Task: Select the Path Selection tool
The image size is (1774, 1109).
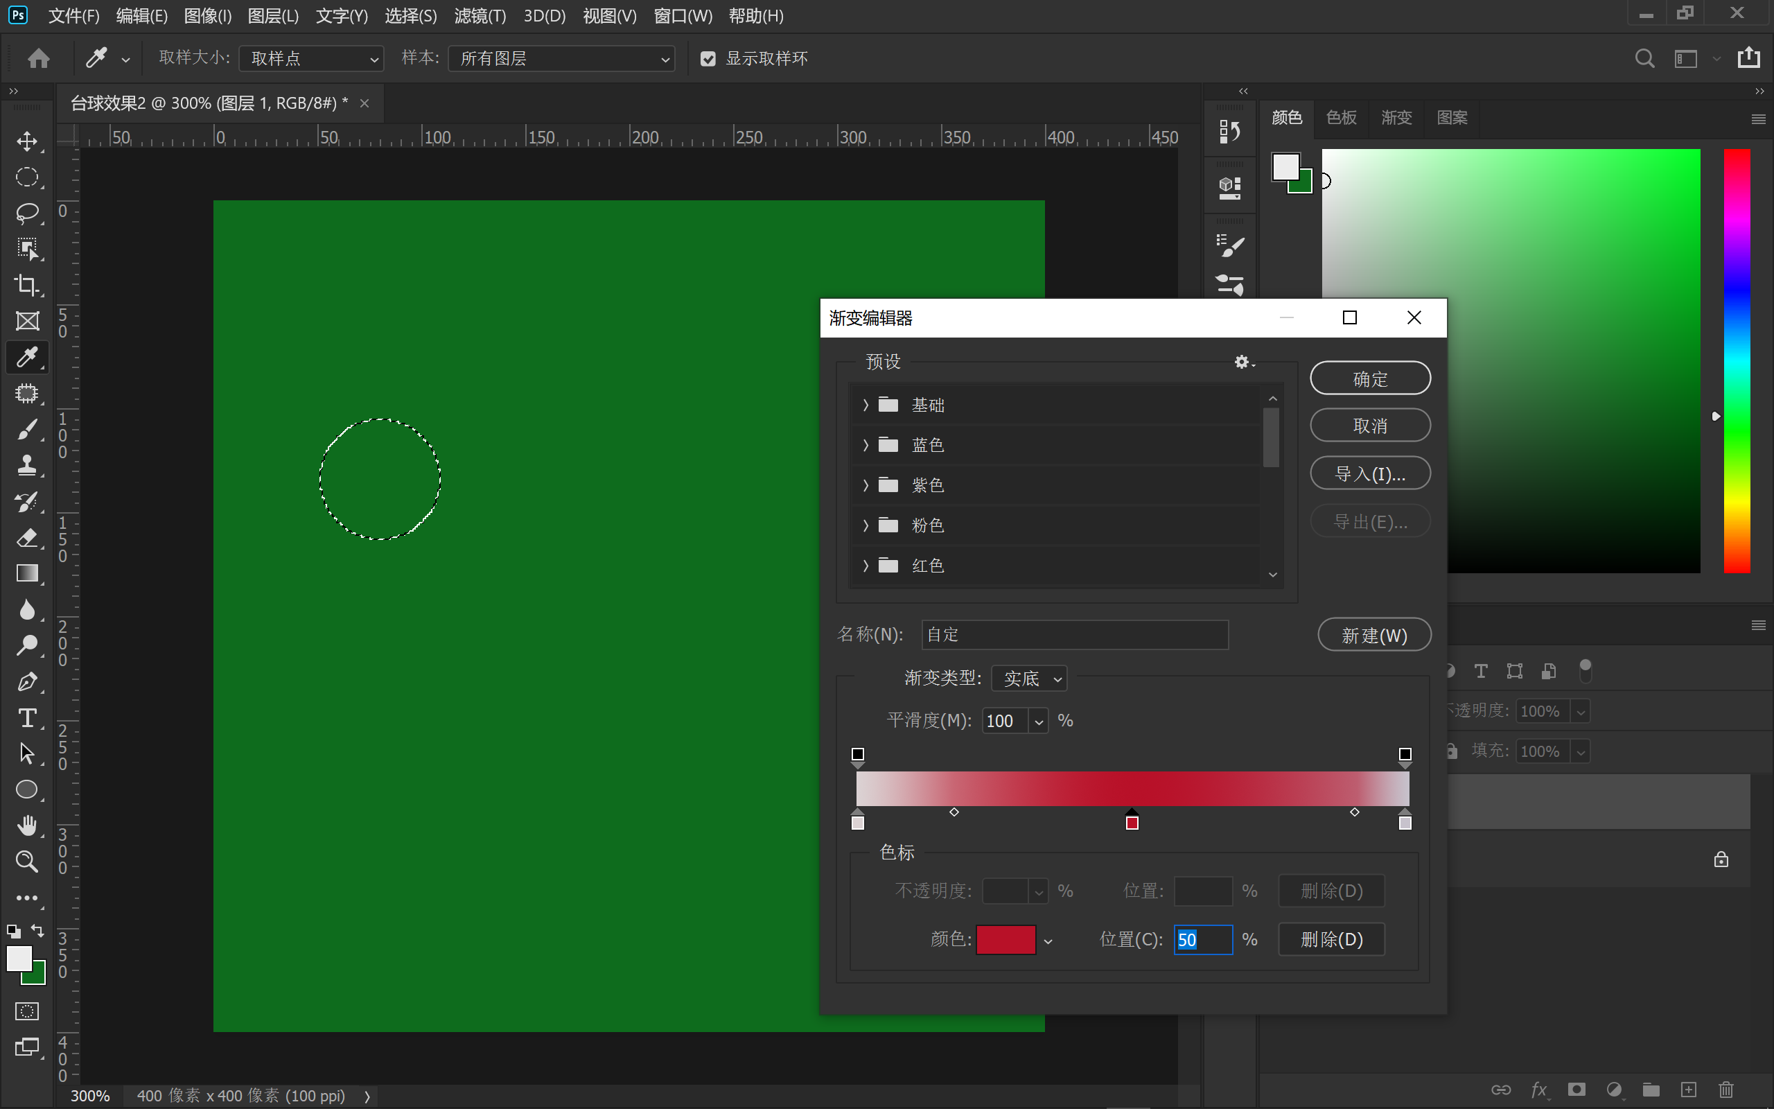Action: tap(27, 754)
